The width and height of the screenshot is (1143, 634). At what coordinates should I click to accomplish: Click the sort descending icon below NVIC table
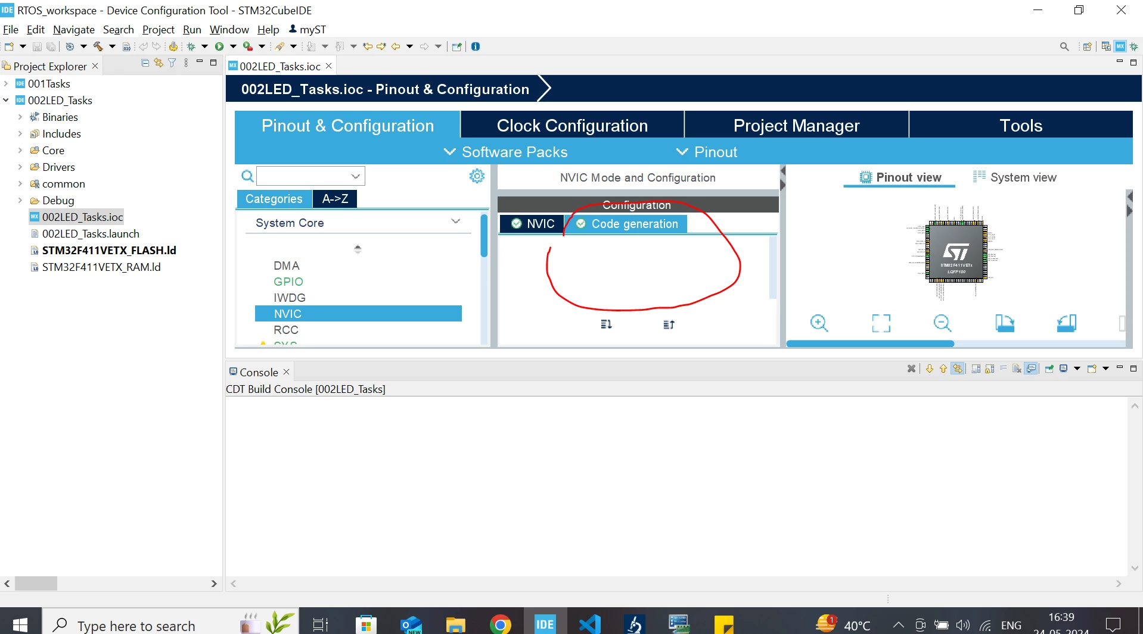coord(606,324)
